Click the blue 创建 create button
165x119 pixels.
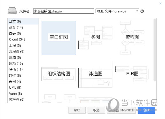[x=147, y=110]
